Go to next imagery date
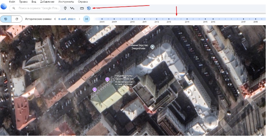The height and width of the screenshot is (136, 266). 79,19
